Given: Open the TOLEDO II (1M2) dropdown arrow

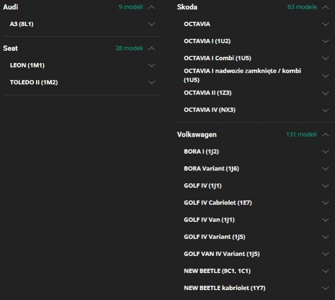Looking at the screenshot, I should pos(151,82).
